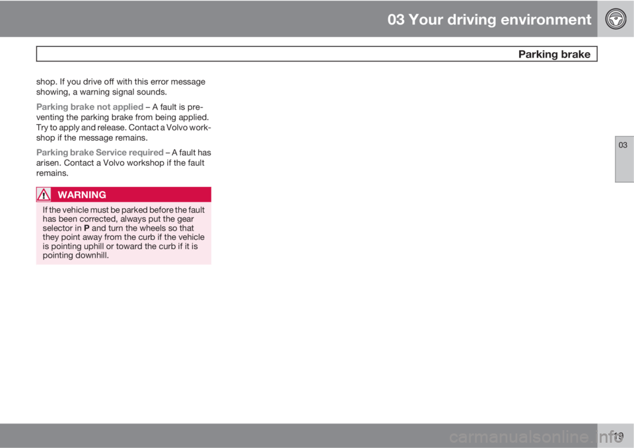The width and height of the screenshot is (634, 448).
Task: Click the 'Parking brake' section title
Action: pos(554,54)
